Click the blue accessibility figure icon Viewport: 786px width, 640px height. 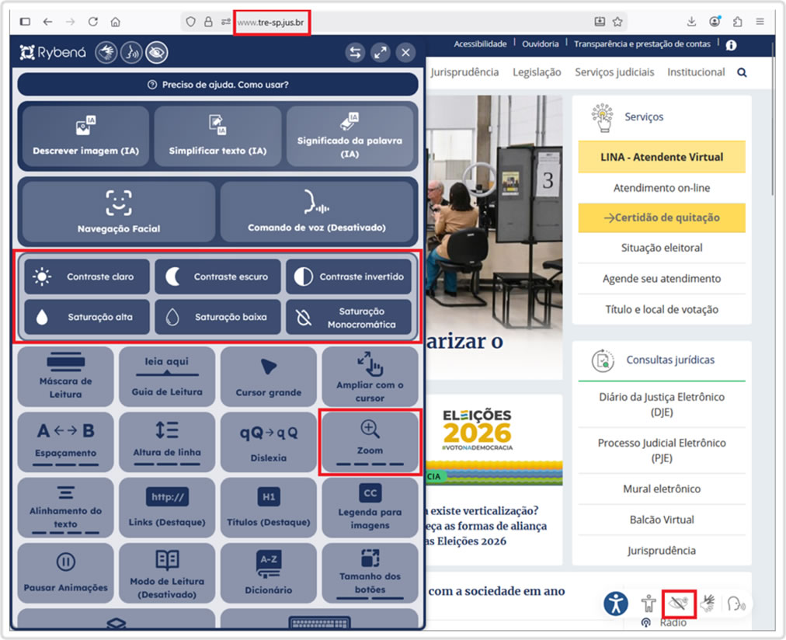tap(616, 603)
